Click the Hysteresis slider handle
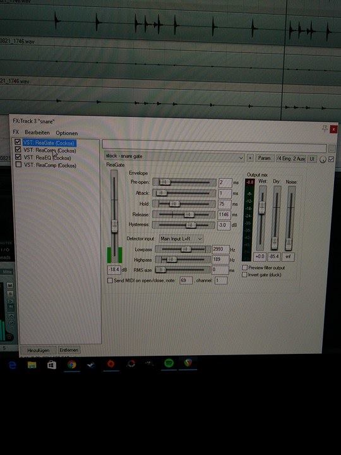This screenshot has height=455, width=341. pos(191,225)
